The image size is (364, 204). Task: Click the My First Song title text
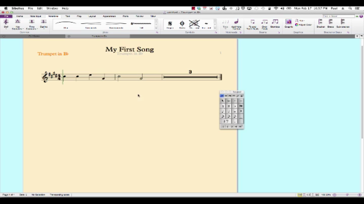pos(130,49)
